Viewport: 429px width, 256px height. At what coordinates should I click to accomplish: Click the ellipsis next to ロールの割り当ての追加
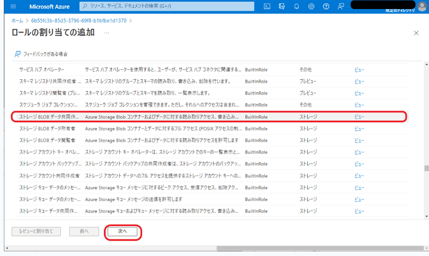(x=106, y=33)
